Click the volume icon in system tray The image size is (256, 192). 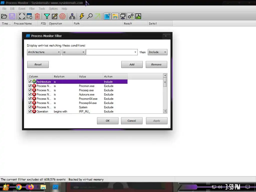[220, 187]
